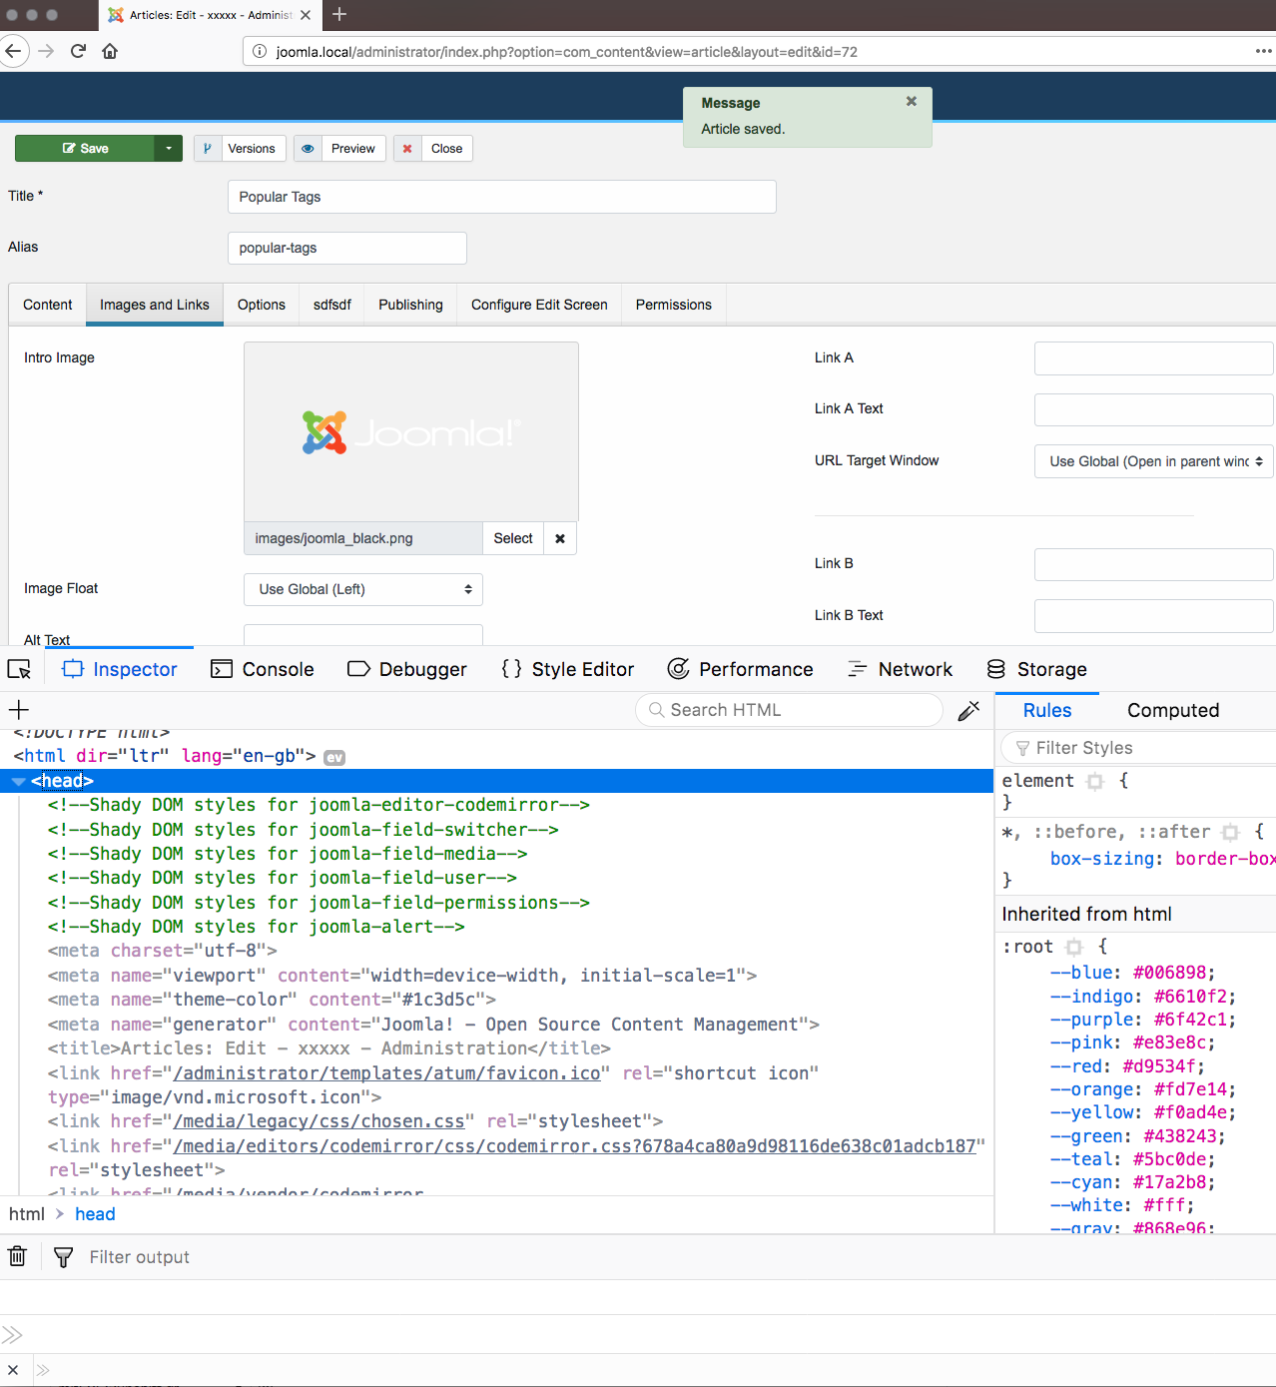Dismiss the Article saved message
The image size is (1276, 1387).
point(911,101)
